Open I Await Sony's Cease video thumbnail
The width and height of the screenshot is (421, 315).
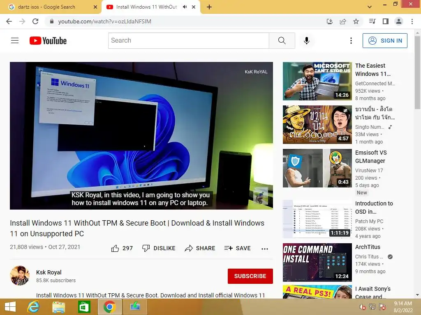coord(317,292)
